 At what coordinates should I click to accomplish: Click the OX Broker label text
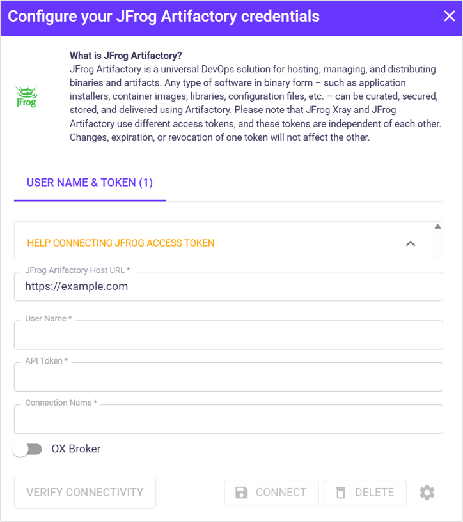click(76, 449)
